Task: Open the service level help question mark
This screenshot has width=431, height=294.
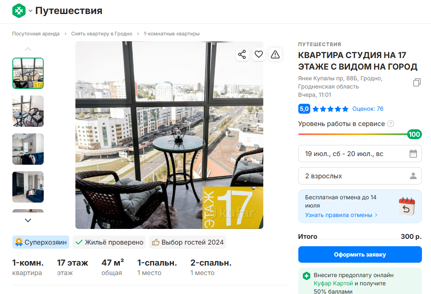Action: pos(390,124)
